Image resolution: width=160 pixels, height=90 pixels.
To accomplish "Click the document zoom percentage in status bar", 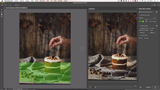I will point(6,89).
